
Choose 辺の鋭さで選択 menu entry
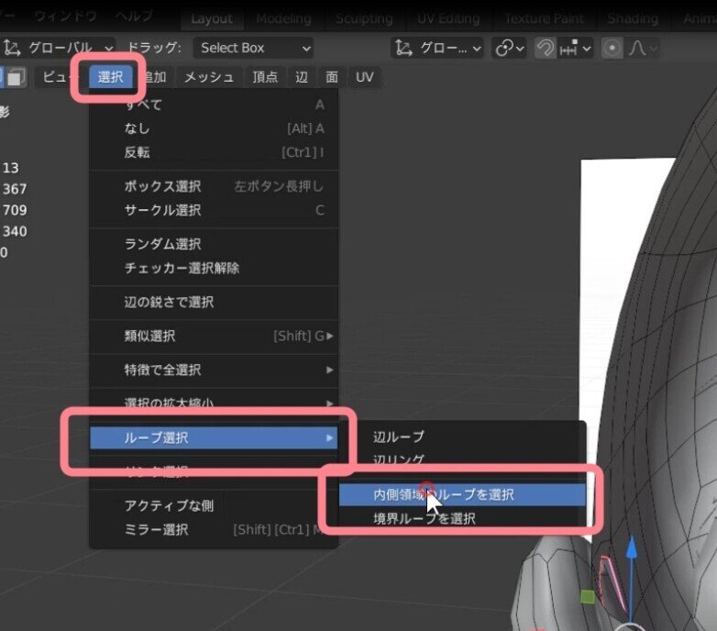[x=214, y=302]
